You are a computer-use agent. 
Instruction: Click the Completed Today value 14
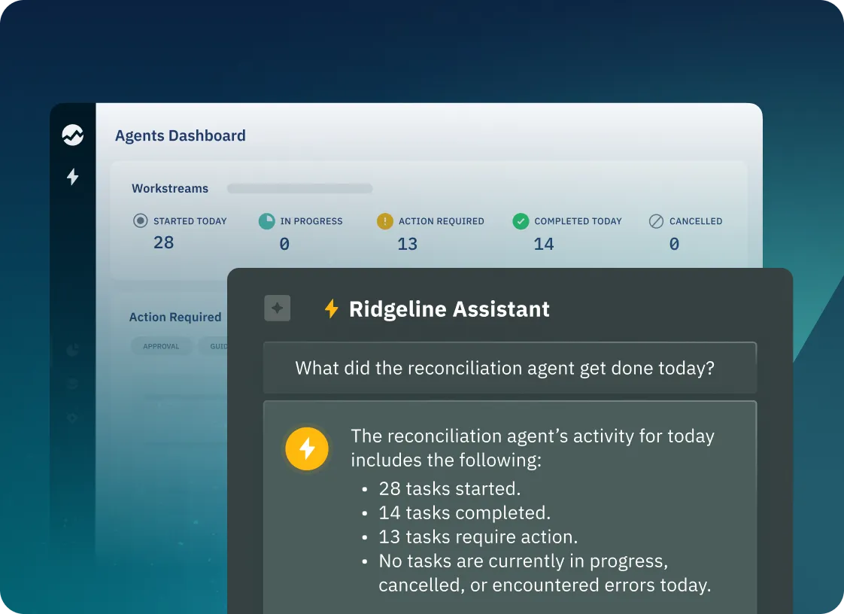544,244
